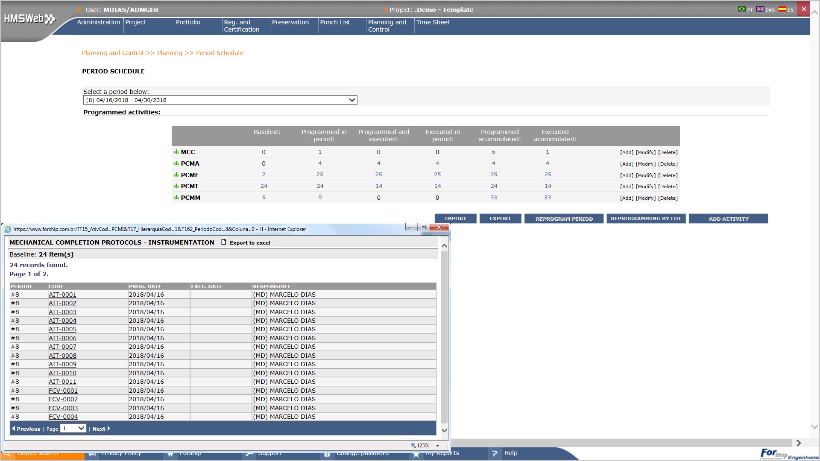Switch language via the Spanish ES flag
The height and width of the screenshot is (461, 820).
[x=782, y=9]
